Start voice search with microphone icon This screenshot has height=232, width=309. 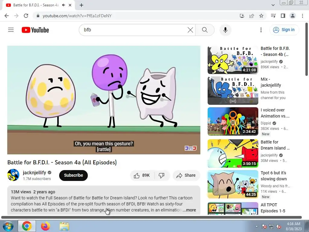pyautogui.click(x=225, y=30)
